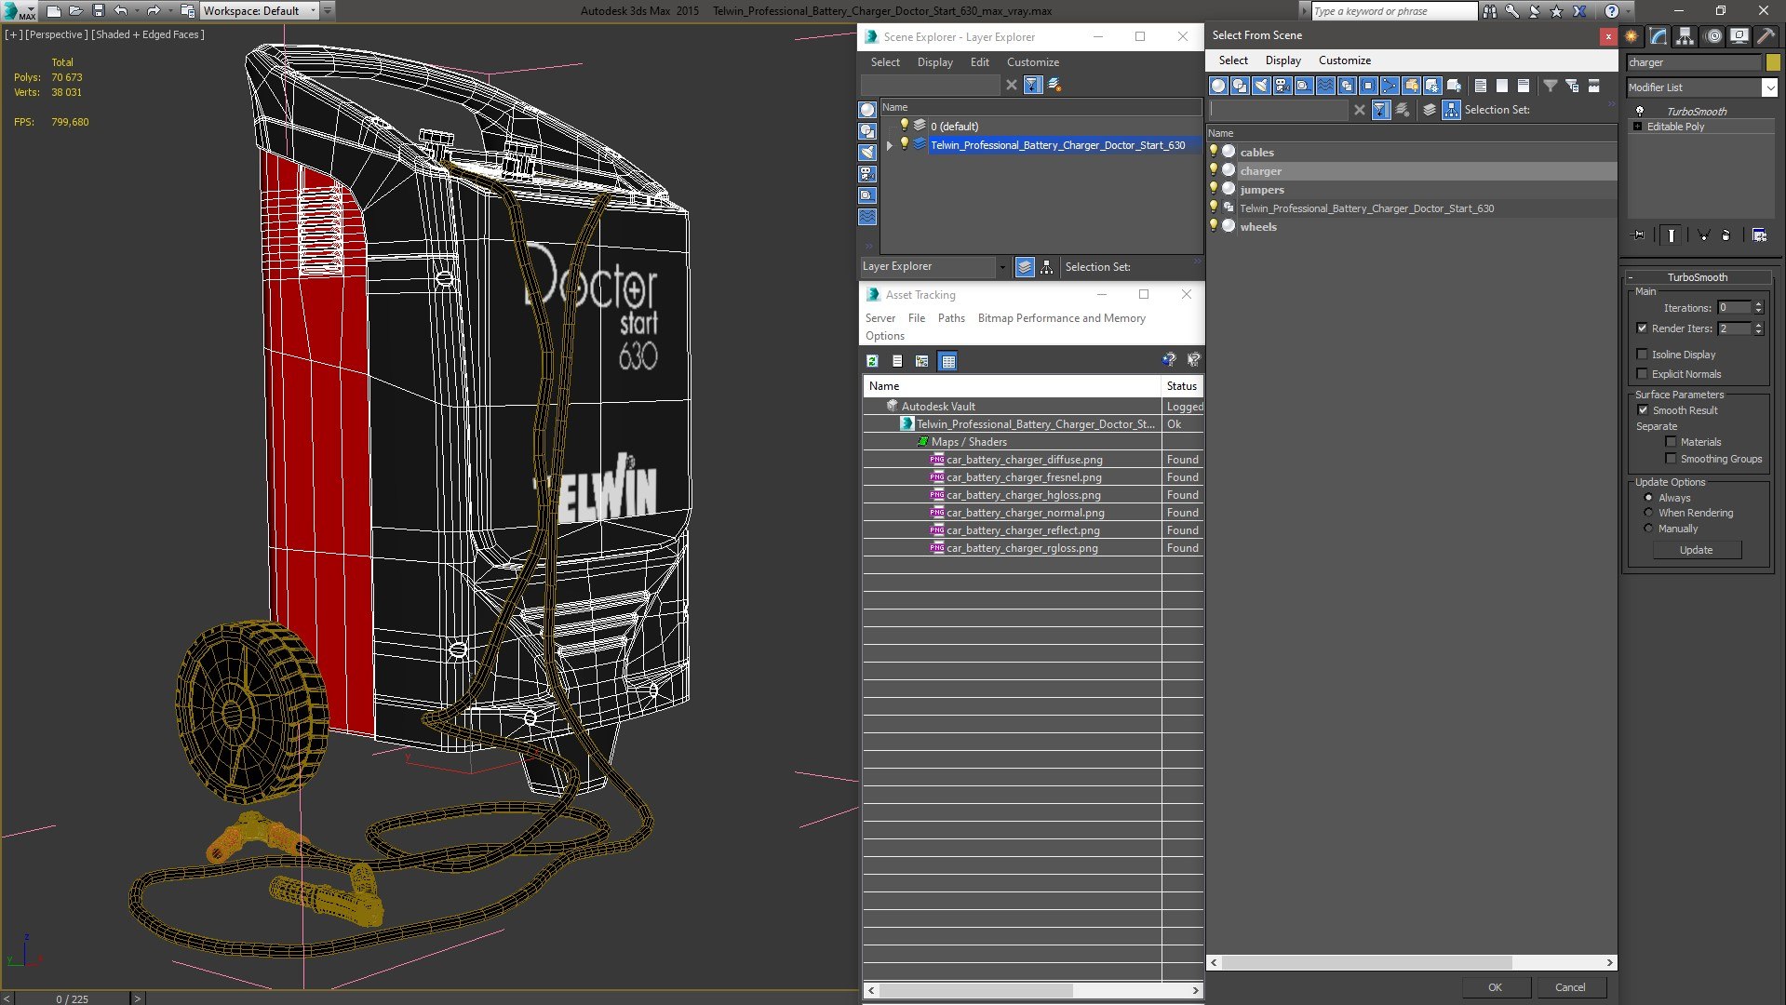
Task: Click the object color swatch beside charger name
Action: 1772,62
